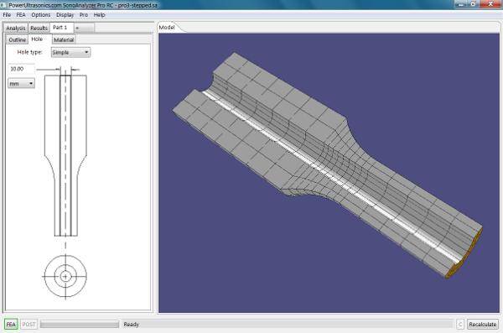
Task: Click the Recalculate button
Action: tap(483, 324)
